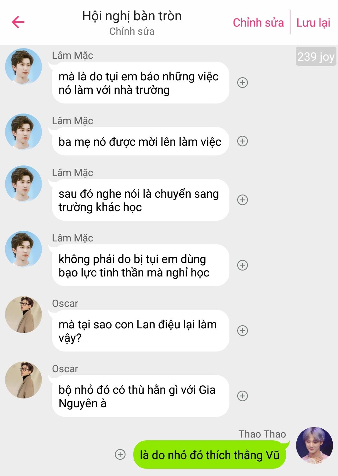Open the '239 joy' counter badge
This screenshot has height=476, width=338.
tap(316, 57)
